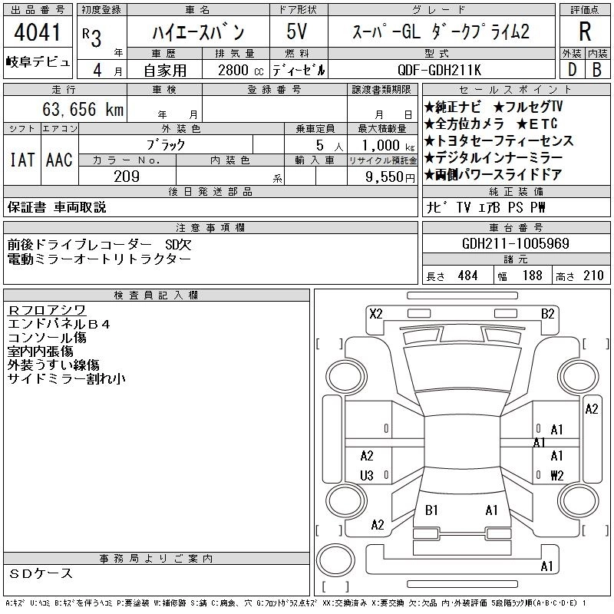Click the exterior grade D
The height and width of the screenshot is (614, 614).
pyautogui.click(x=572, y=70)
